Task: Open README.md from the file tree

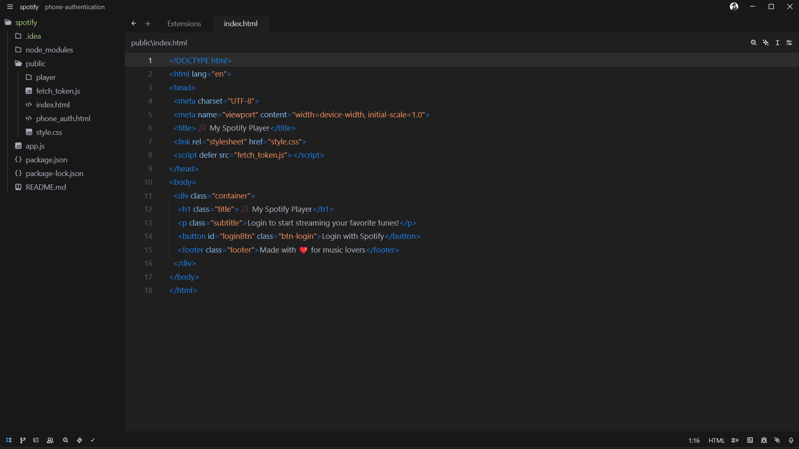Action: tap(45, 187)
